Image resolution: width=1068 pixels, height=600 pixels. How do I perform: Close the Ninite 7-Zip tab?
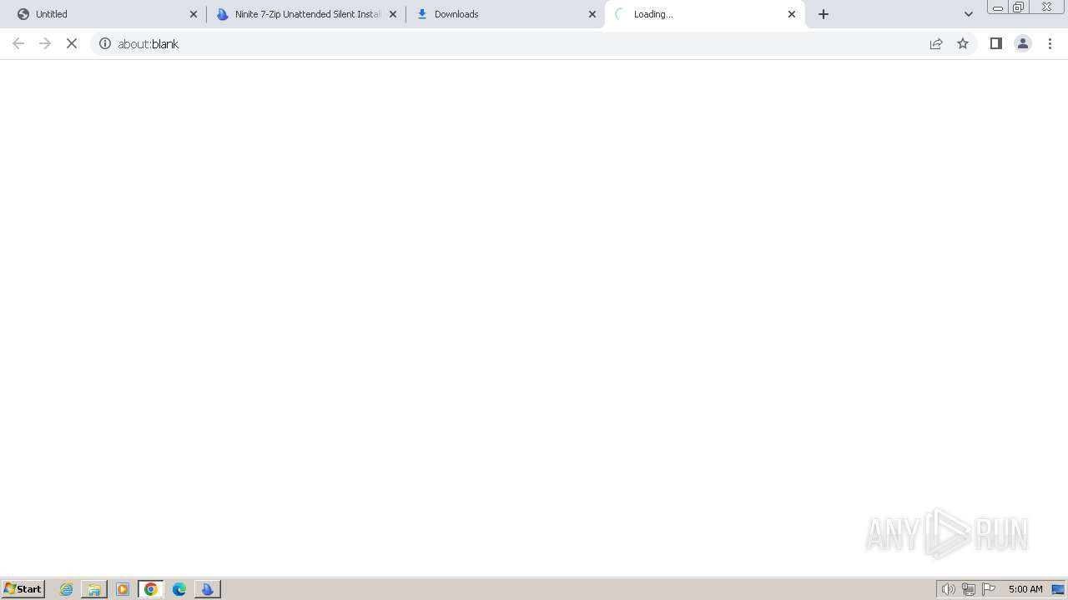click(393, 14)
